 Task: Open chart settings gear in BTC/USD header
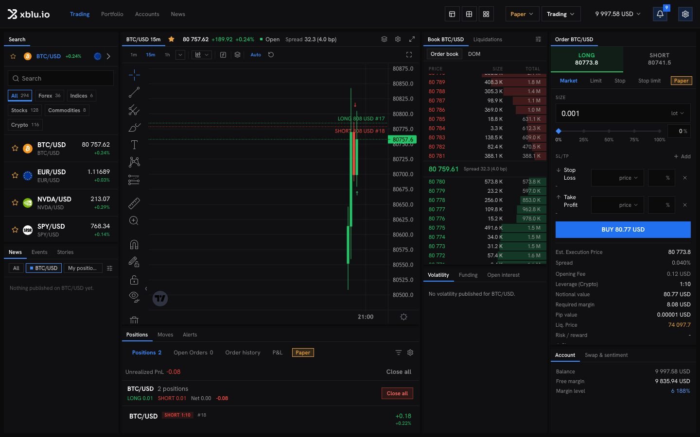coord(398,39)
